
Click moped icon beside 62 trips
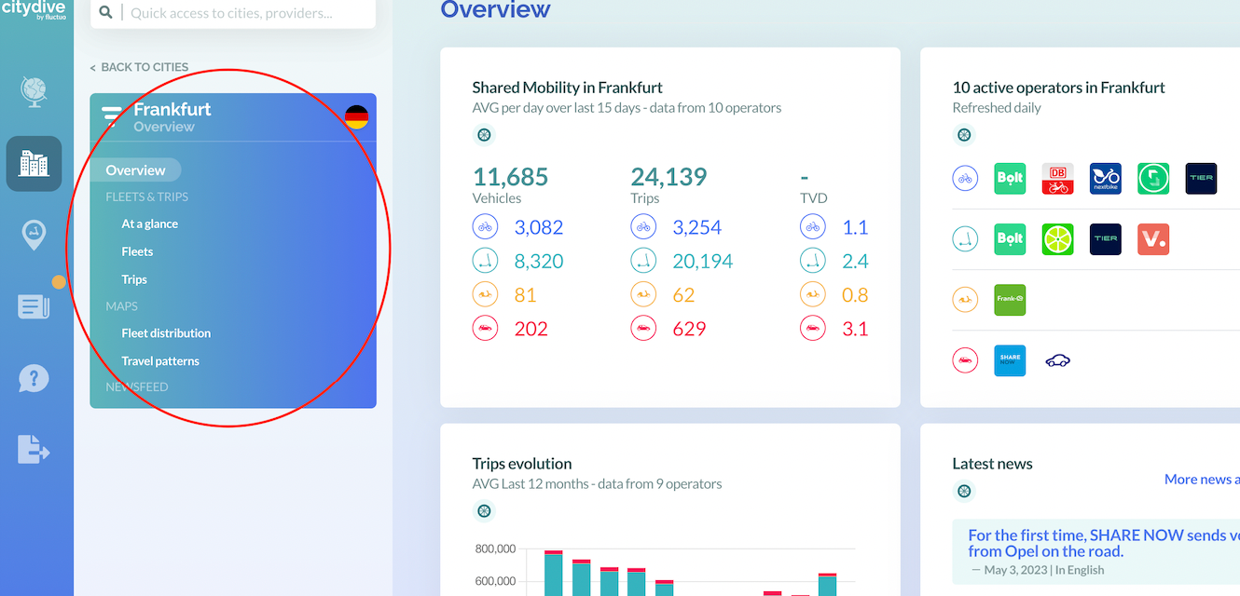(x=643, y=295)
